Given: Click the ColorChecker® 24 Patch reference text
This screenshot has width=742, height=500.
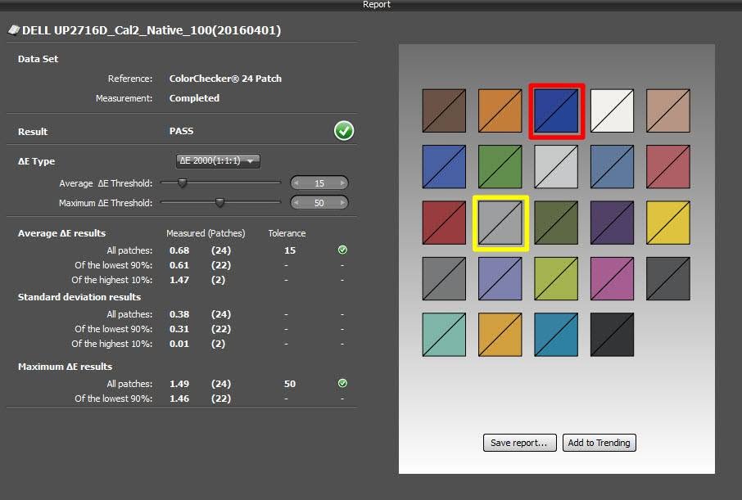Looking at the screenshot, I should click(225, 79).
